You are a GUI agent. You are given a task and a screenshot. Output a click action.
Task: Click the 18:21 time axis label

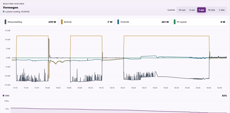click(x=123, y=88)
